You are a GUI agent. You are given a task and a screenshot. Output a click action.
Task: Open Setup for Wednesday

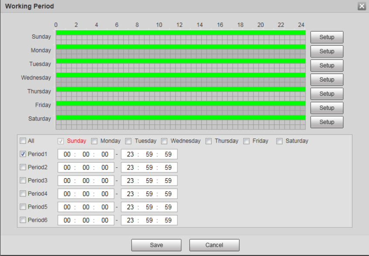(327, 80)
